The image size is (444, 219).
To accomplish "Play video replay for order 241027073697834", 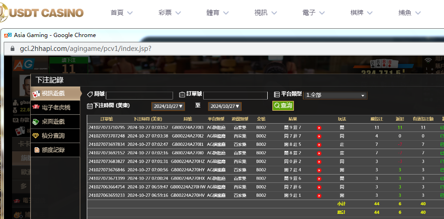I will click(319, 144).
